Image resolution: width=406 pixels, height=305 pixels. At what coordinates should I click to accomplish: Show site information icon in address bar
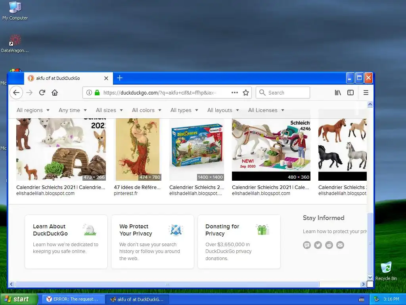click(x=89, y=93)
